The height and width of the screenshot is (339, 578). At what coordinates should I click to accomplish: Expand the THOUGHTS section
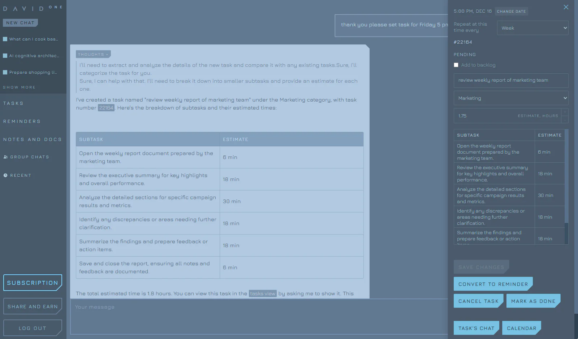[93, 54]
